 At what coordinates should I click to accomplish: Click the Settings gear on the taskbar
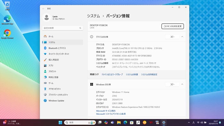pyautogui.click(x=164, y=122)
